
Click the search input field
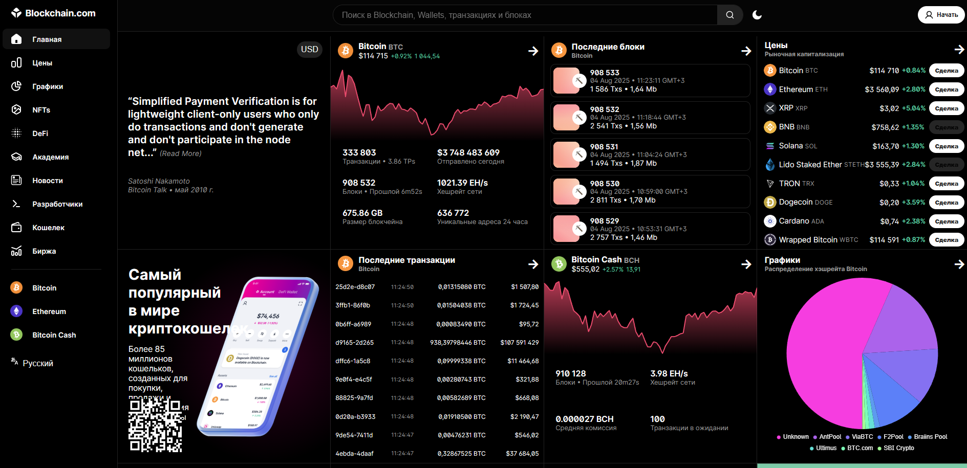click(525, 15)
